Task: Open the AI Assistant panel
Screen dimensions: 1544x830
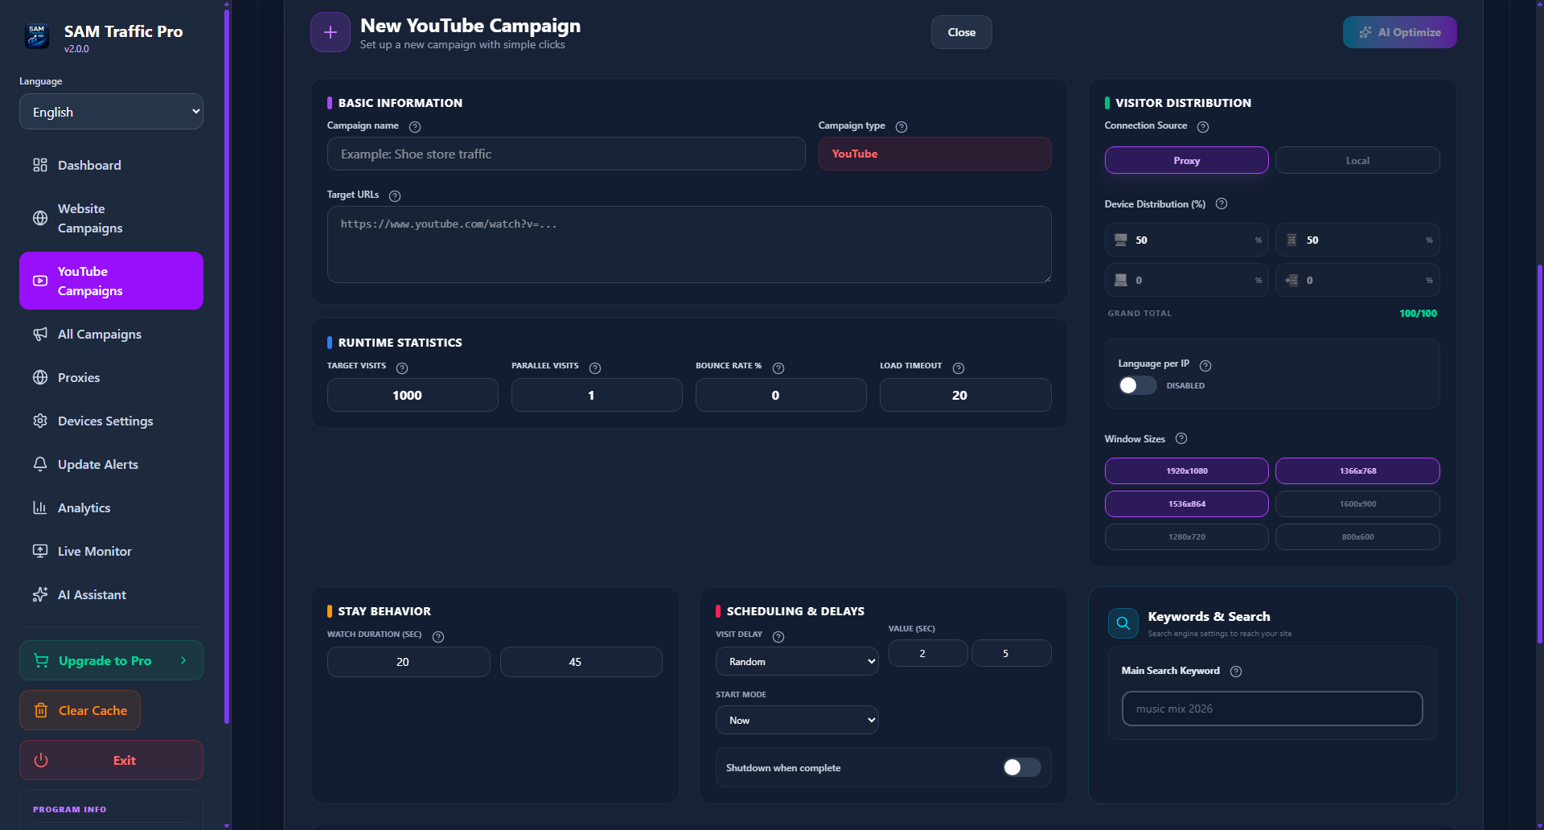Action: (x=92, y=594)
